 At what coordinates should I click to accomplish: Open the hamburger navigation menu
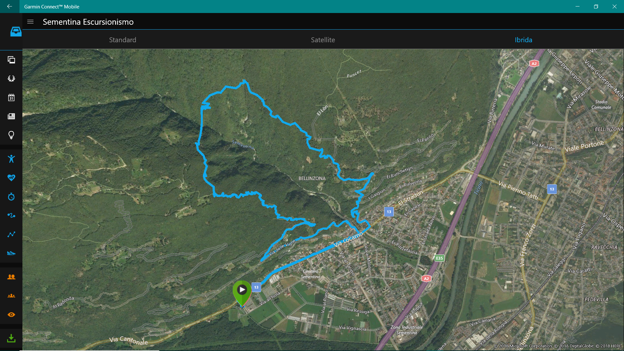click(30, 22)
